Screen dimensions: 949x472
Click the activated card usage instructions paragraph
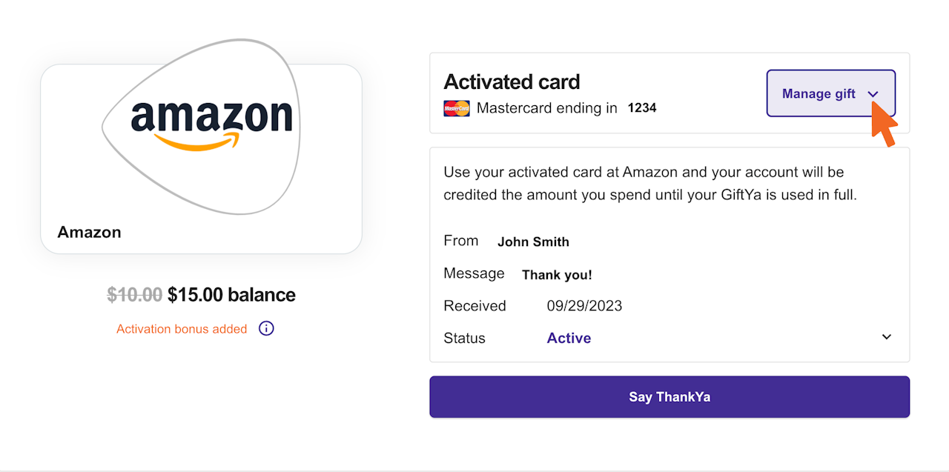pos(649,184)
